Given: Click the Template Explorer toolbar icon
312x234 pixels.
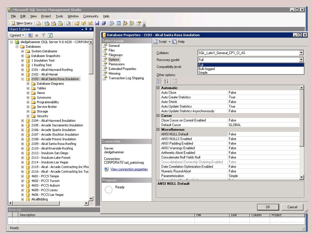Looking at the screenshot, I should click(132, 23).
